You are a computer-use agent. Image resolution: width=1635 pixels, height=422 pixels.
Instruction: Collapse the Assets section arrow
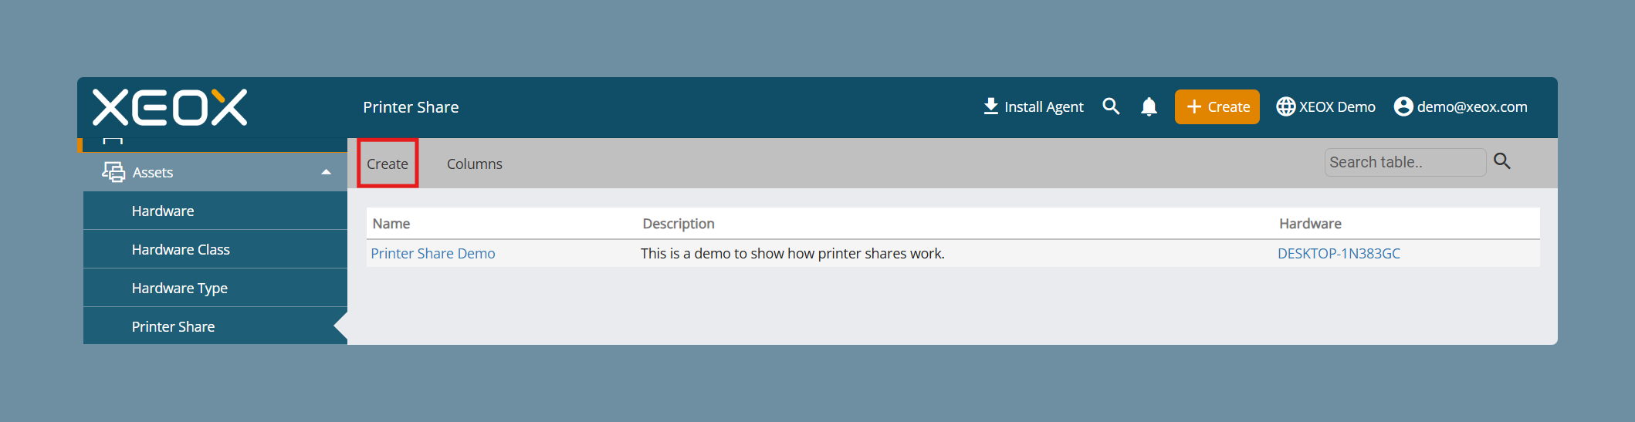(326, 172)
